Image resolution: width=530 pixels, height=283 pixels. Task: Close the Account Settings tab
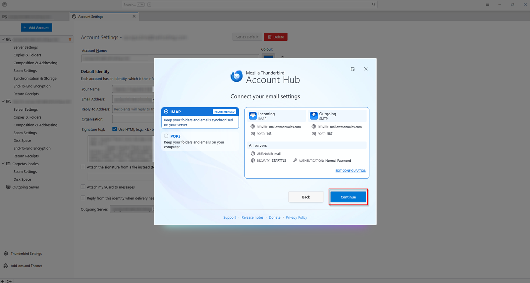134,17
